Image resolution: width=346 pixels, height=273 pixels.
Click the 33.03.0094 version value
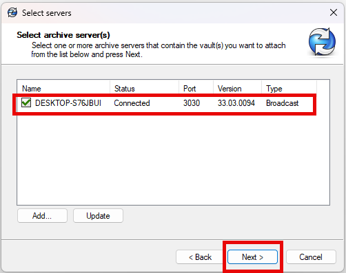236,103
